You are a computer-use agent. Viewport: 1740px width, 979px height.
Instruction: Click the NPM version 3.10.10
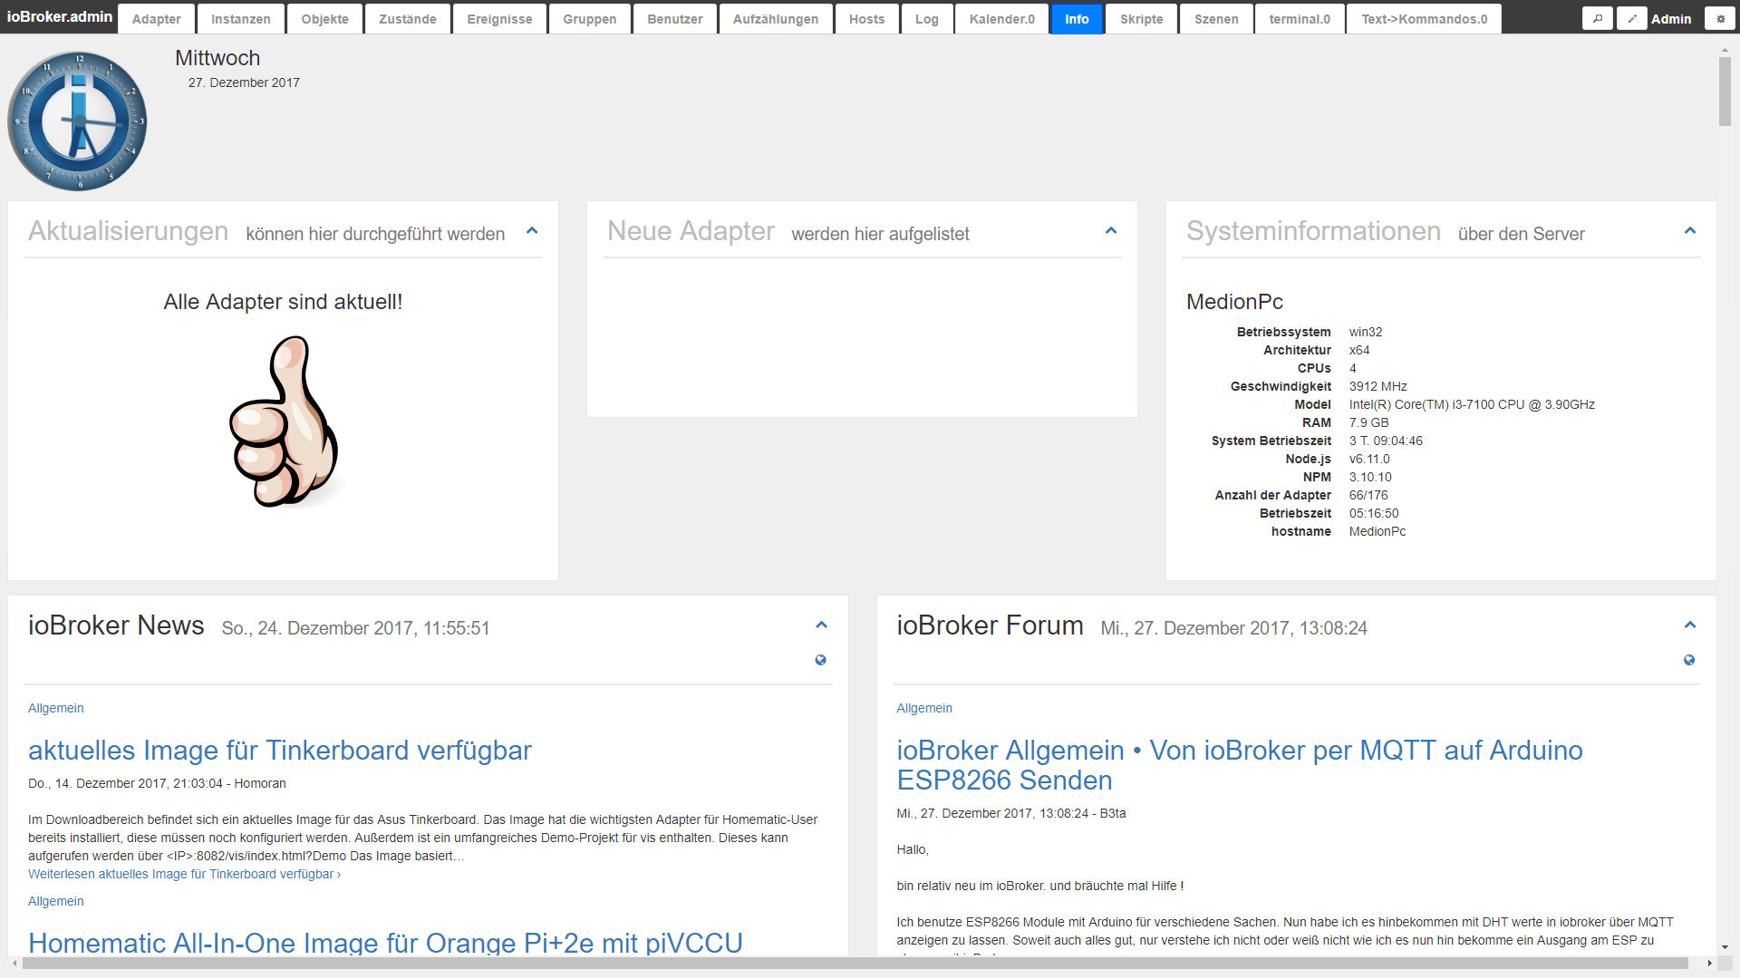1370,477
